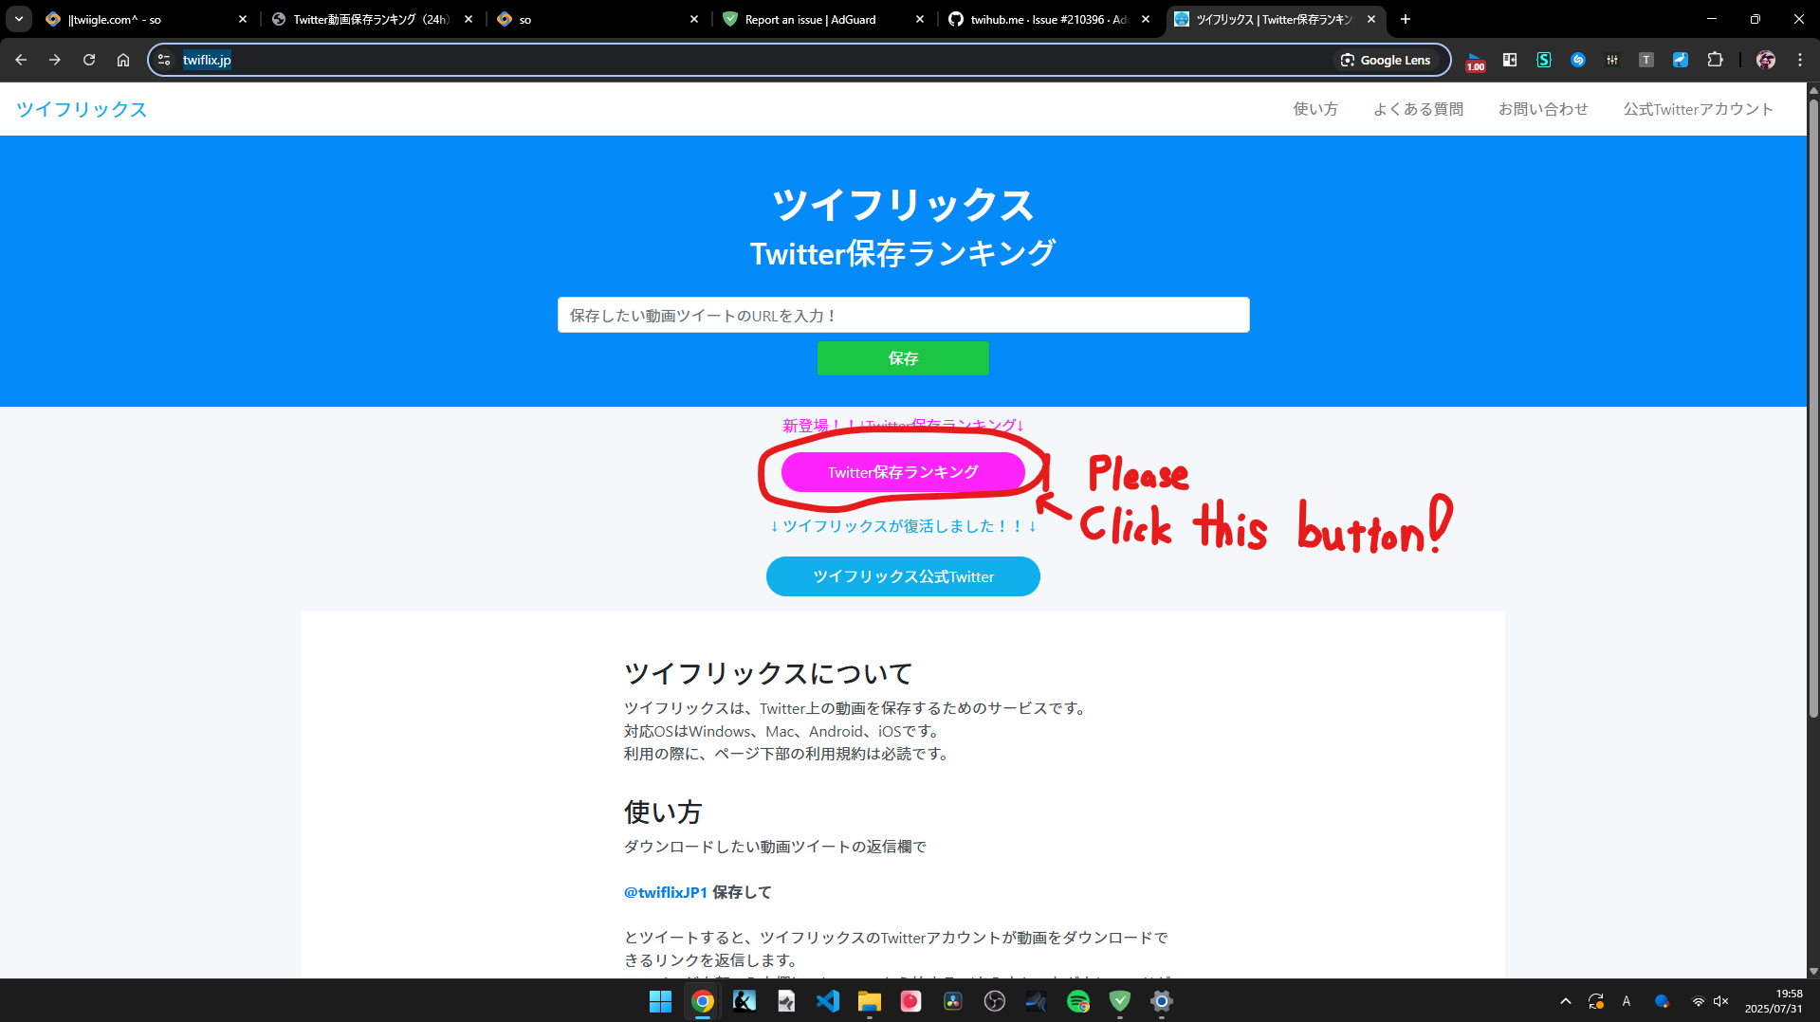Screen dimensions: 1820x1022
Task: Open Visual Studio Code from taskbar
Action: click(828, 1001)
